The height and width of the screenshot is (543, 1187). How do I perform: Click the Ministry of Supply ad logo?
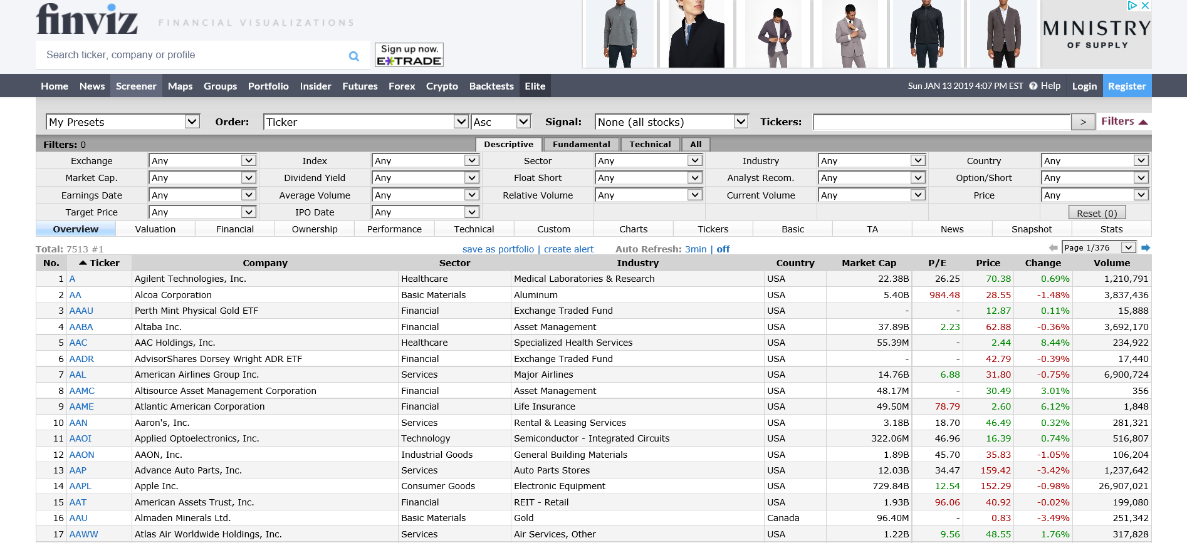tap(1097, 34)
